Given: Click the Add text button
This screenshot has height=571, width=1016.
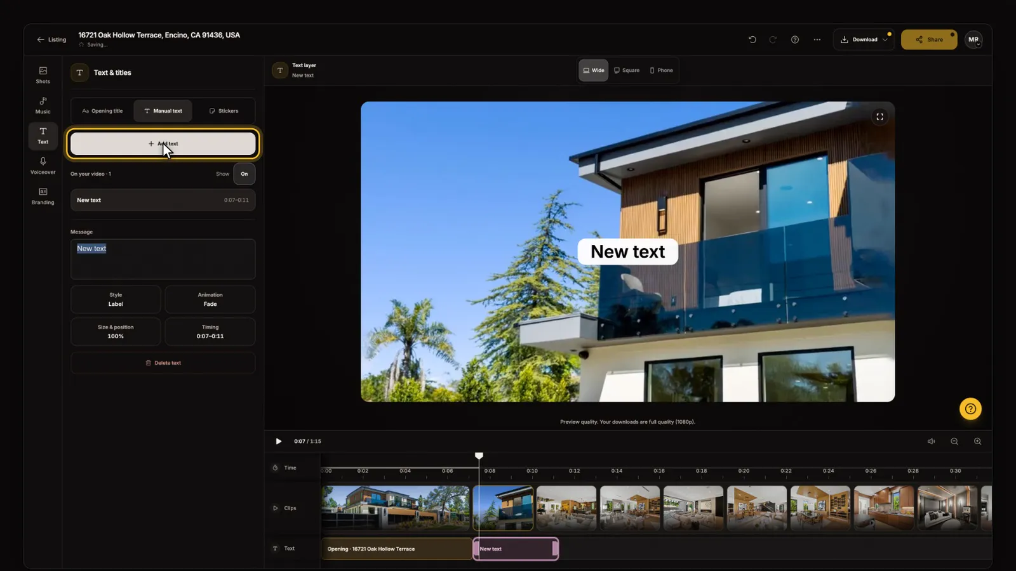Looking at the screenshot, I should [x=163, y=144].
